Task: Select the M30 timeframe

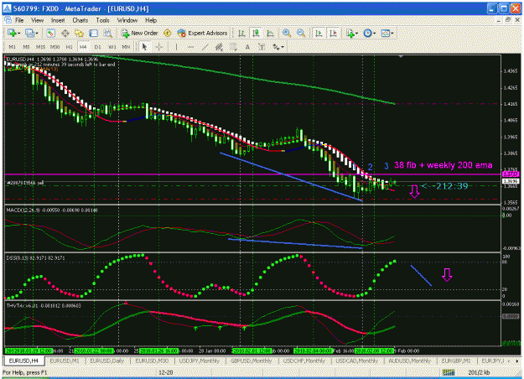Action: pos(54,47)
